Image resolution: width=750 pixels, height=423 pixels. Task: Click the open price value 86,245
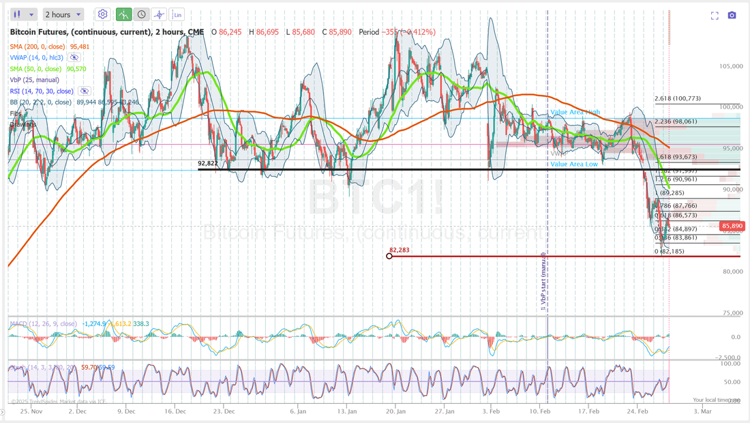coord(230,32)
